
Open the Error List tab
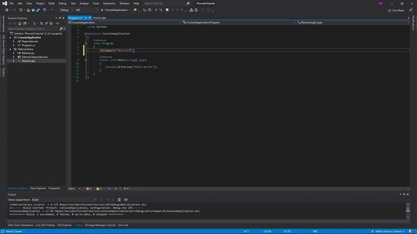123,226
